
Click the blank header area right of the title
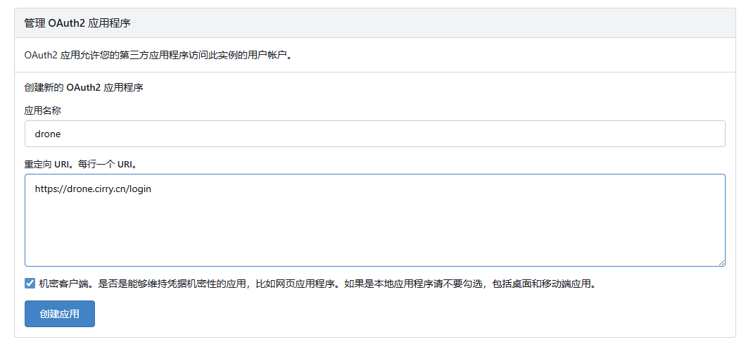pos(493,23)
